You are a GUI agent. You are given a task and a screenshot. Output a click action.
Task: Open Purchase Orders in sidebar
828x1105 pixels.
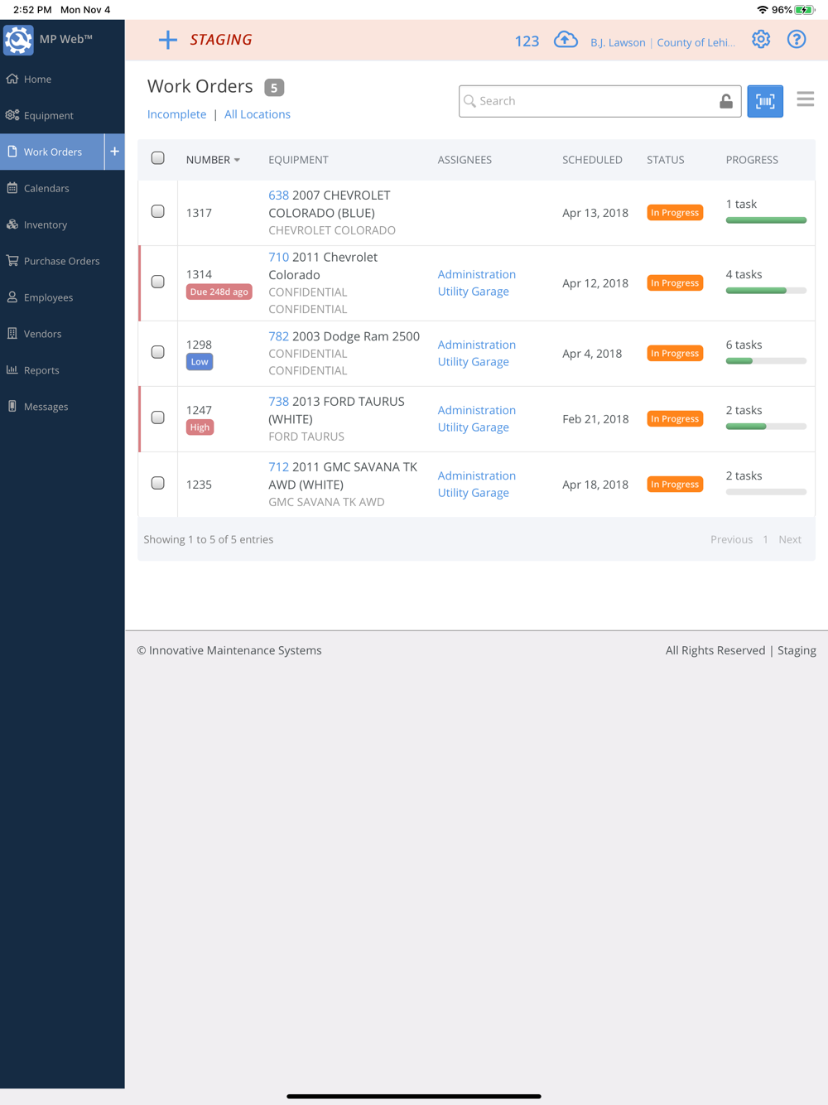(x=62, y=261)
